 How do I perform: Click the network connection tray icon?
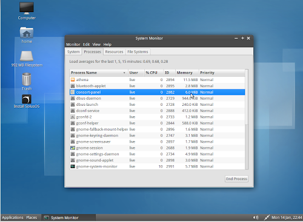(267, 217)
